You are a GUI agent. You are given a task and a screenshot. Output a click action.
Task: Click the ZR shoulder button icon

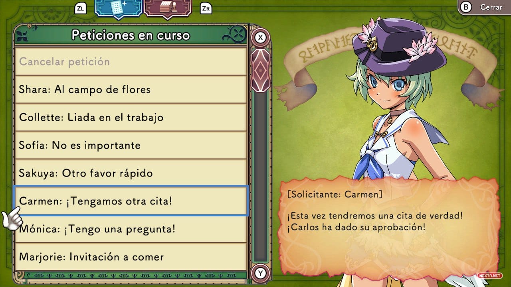[206, 8]
